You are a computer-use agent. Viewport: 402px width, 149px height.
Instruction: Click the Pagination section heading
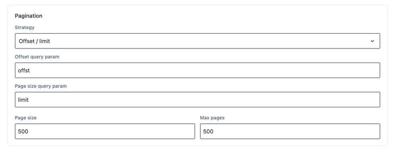point(29,16)
